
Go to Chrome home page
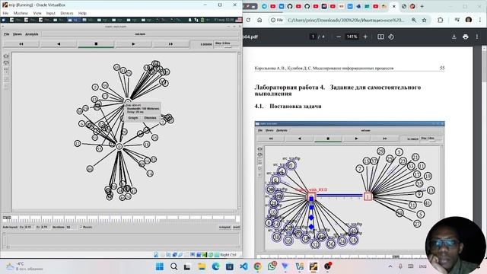coord(259,20)
